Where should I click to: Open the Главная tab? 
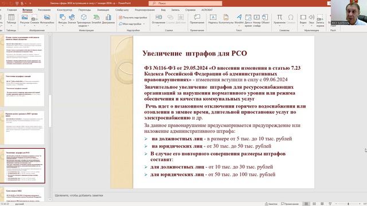pyautogui.click(x=11, y=10)
